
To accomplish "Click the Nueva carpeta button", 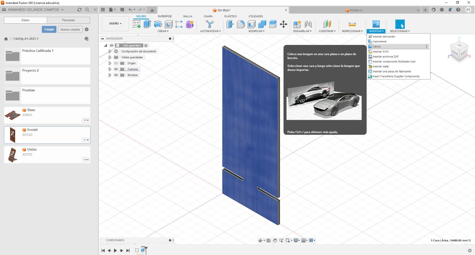I will [70, 30].
